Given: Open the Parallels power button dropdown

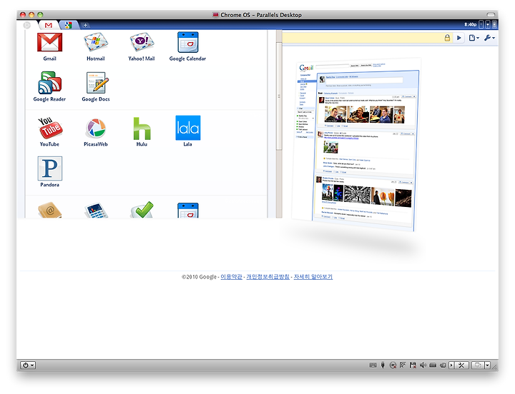Looking at the screenshot, I should pyautogui.click(x=28, y=365).
